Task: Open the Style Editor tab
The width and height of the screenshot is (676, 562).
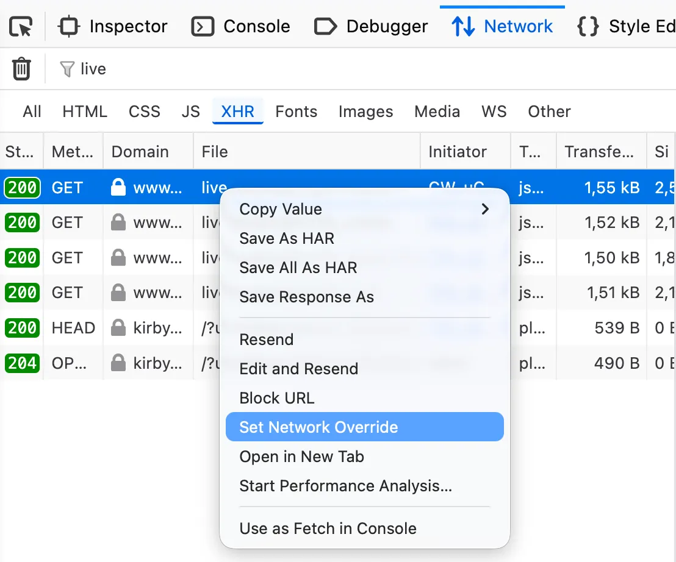Action: [x=626, y=26]
